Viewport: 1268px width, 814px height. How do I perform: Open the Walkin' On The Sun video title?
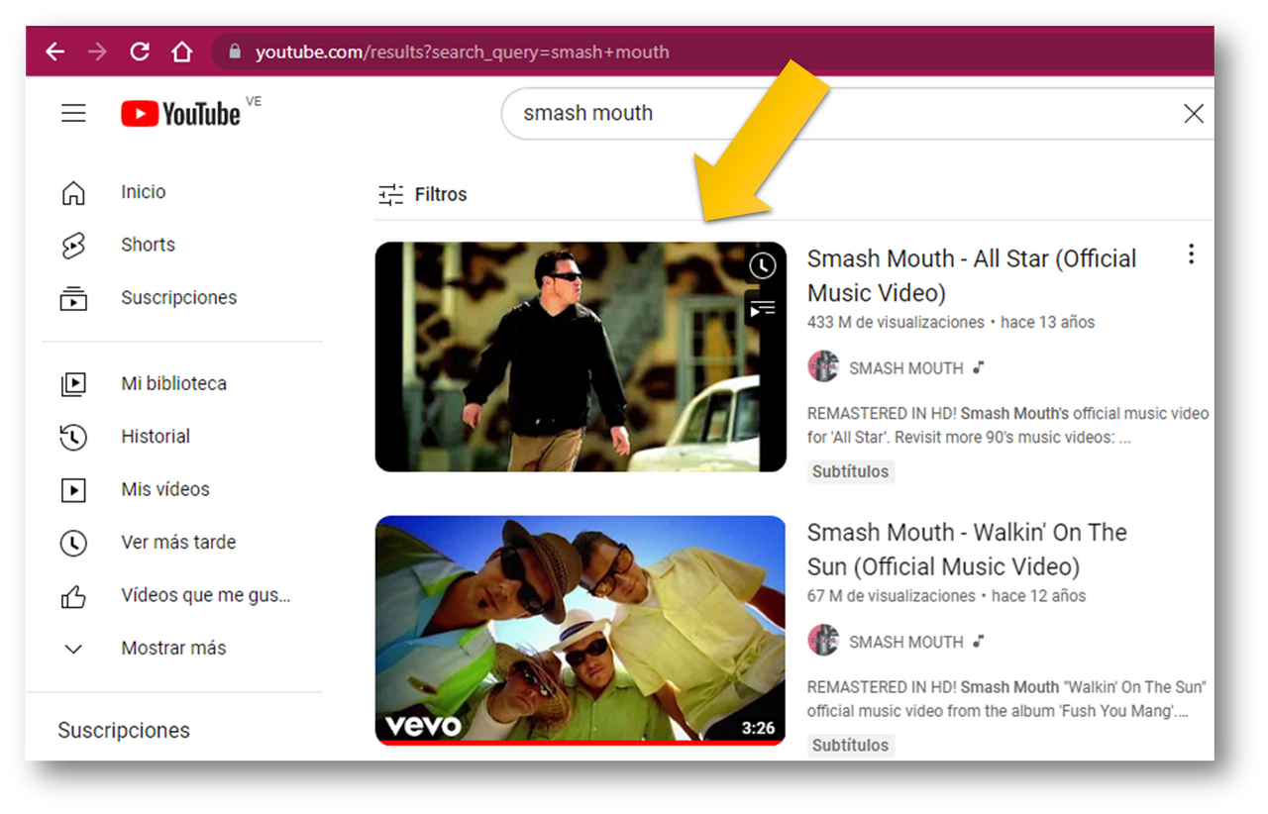click(967, 550)
